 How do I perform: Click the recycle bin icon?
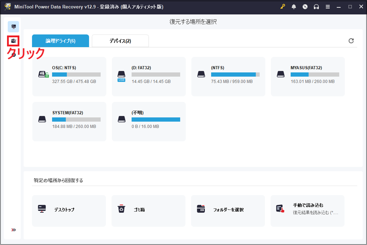pyautogui.click(x=121, y=208)
